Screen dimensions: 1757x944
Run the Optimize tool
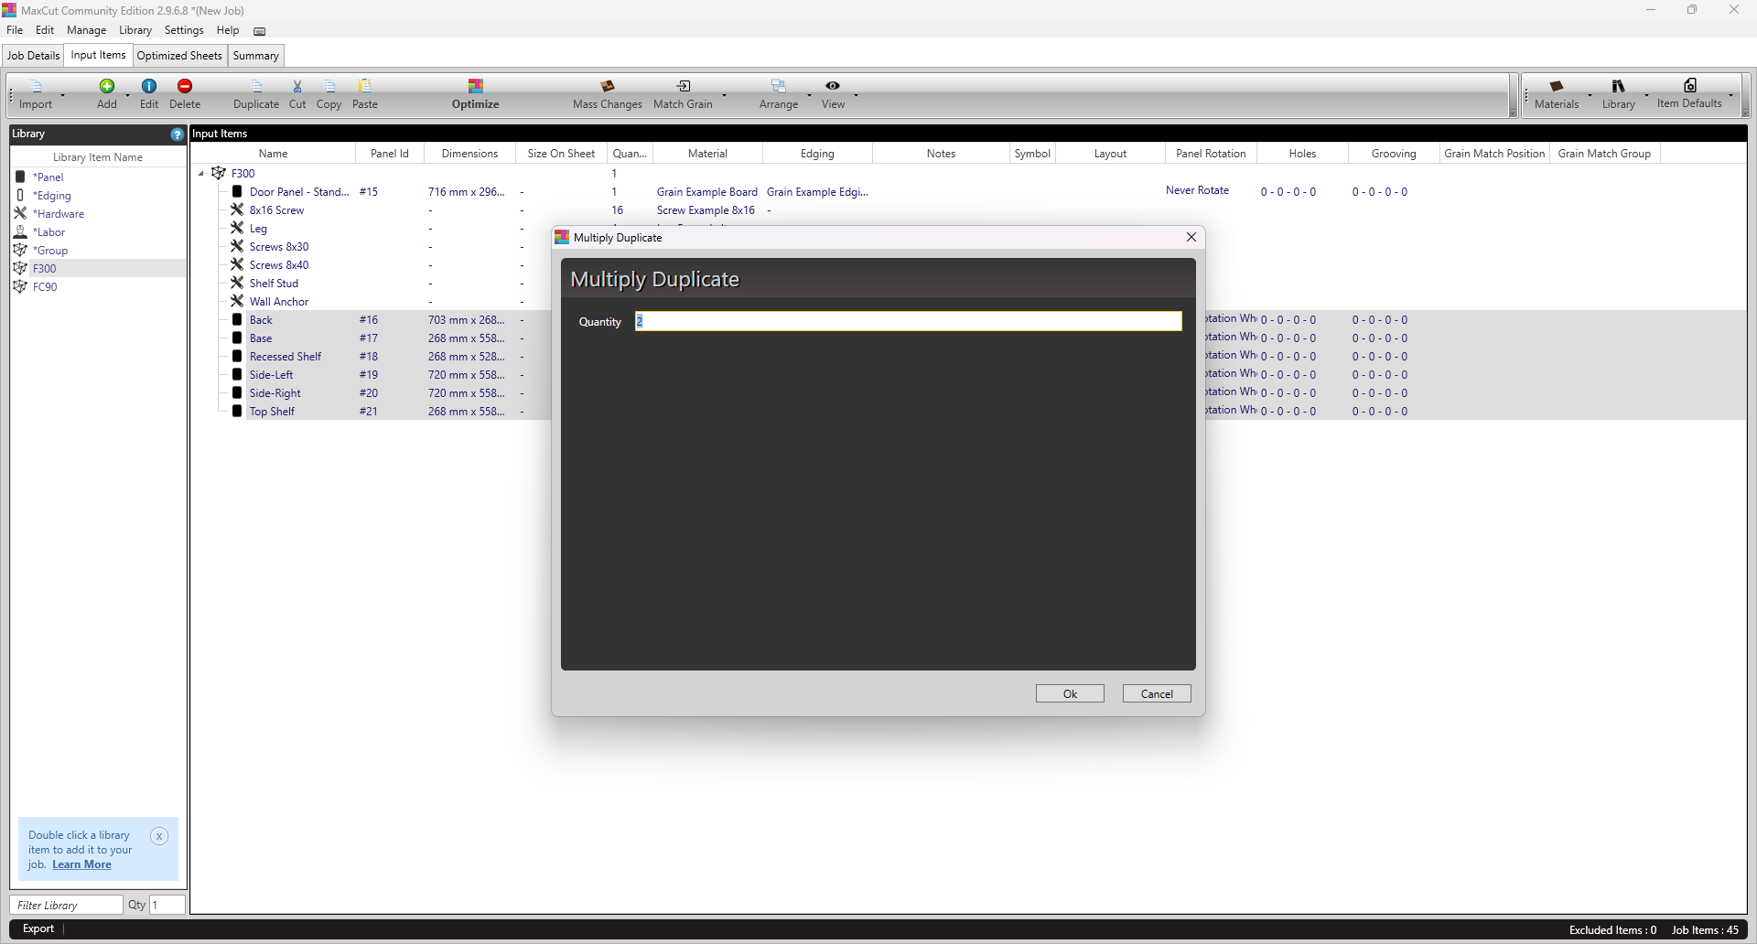click(x=476, y=93)
